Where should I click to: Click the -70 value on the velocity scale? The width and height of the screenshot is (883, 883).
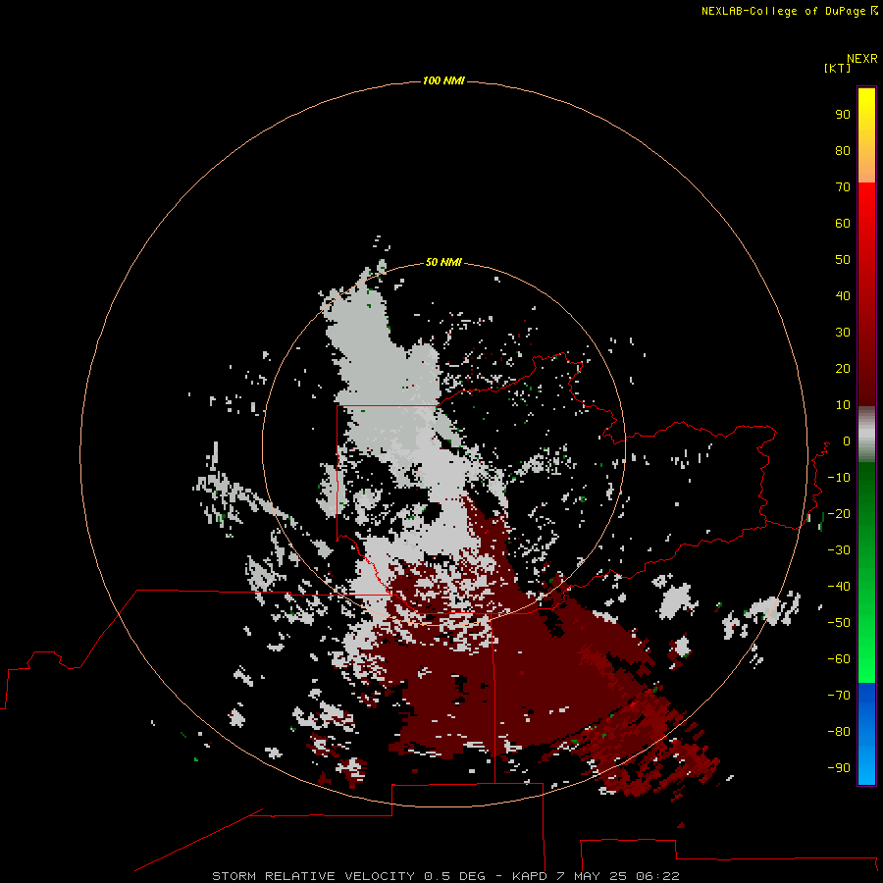point(839,696)
